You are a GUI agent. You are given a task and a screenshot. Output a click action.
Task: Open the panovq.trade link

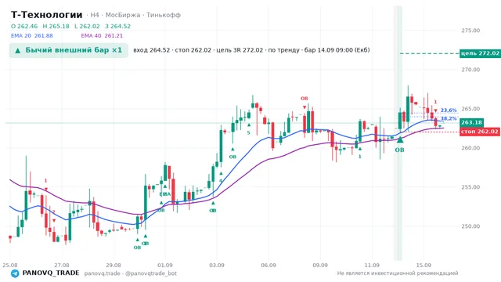(x=103, y=273)
